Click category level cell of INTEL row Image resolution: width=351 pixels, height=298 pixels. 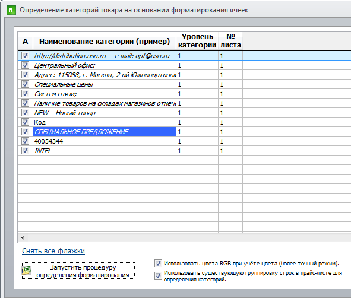(197, 151)
